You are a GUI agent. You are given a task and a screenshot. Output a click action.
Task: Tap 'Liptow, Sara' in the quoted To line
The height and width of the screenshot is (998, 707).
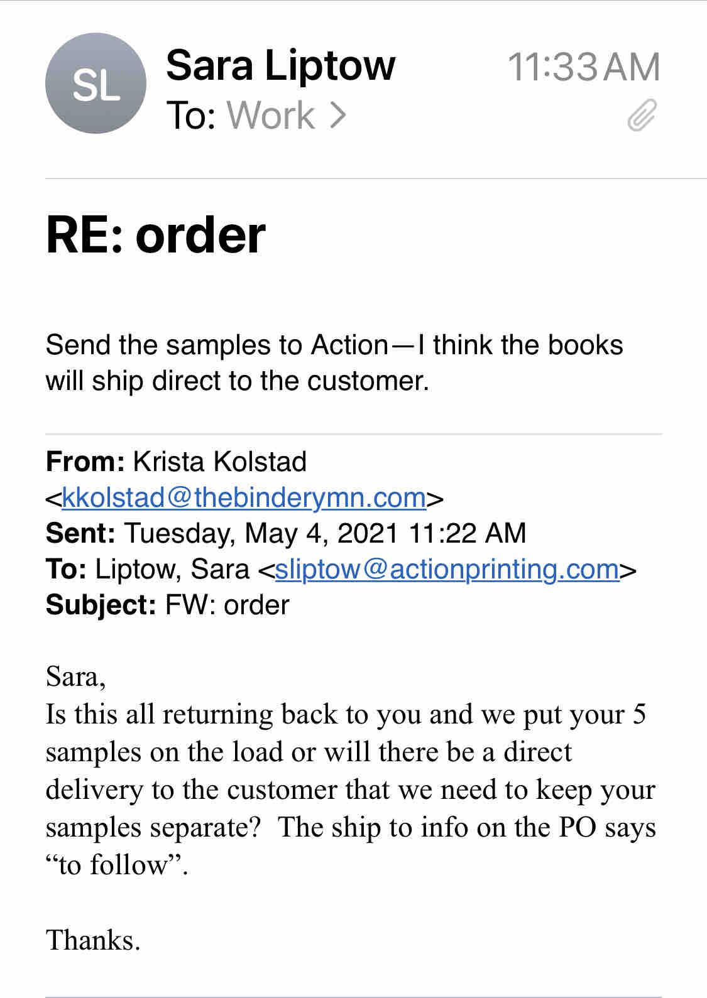pyautogui.click(x=172, y=570)
